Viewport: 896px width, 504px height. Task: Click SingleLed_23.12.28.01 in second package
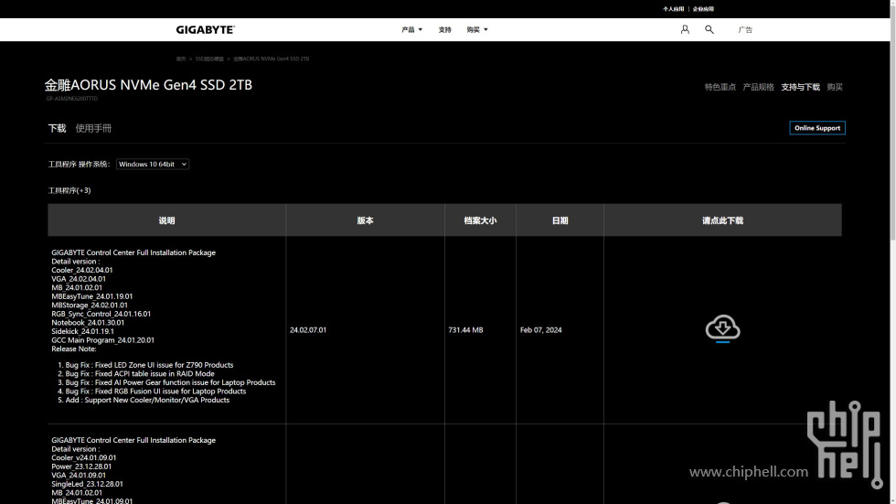click(x=87, y=484)
